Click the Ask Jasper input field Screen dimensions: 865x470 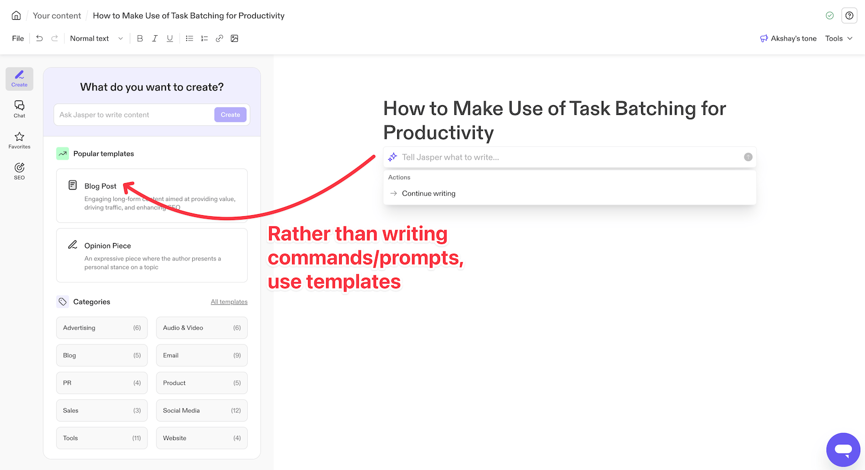coord(133,115)
